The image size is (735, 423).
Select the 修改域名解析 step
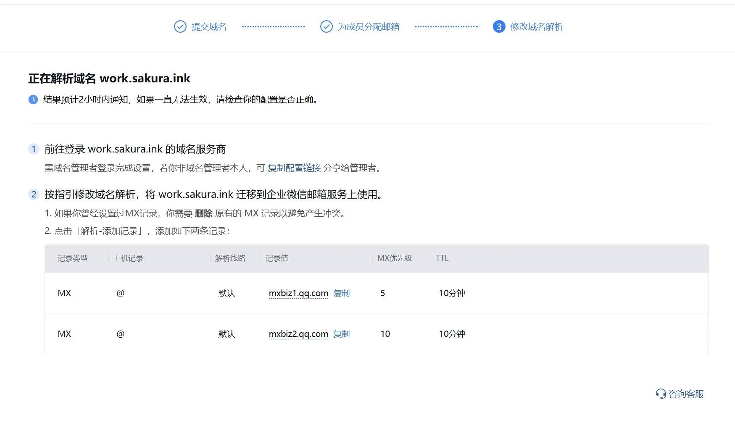tap(537, 26)
